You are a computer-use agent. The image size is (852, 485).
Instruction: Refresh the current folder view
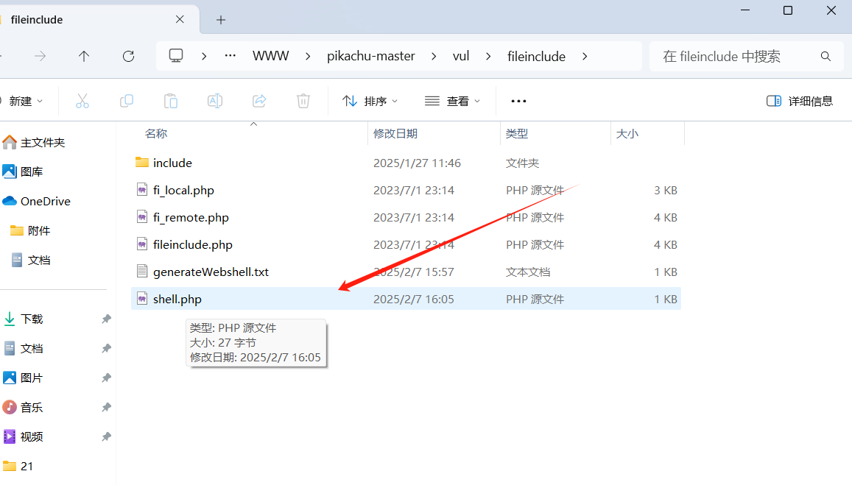(x=128, y=56)
